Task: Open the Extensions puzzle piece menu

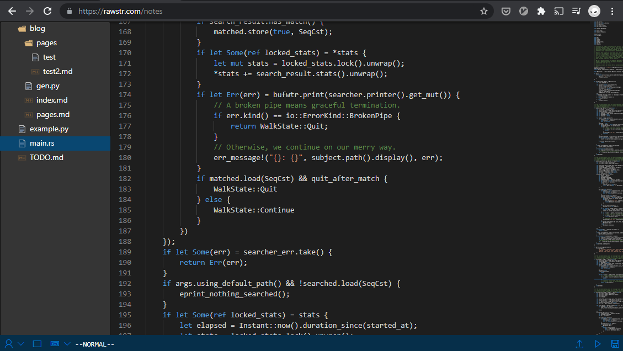Action: [x=541, y=11]
